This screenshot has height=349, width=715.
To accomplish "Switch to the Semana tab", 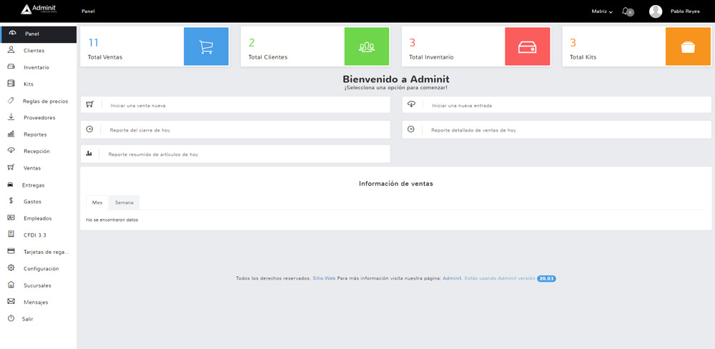I will pos(124,202).
